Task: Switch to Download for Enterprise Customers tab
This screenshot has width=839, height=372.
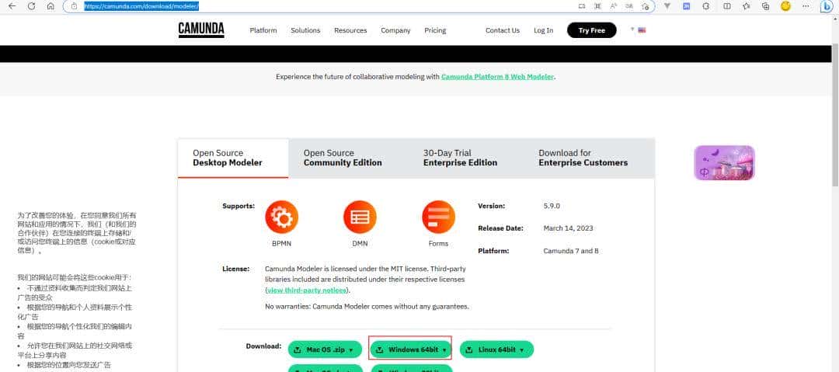Action: pos(583,158)
